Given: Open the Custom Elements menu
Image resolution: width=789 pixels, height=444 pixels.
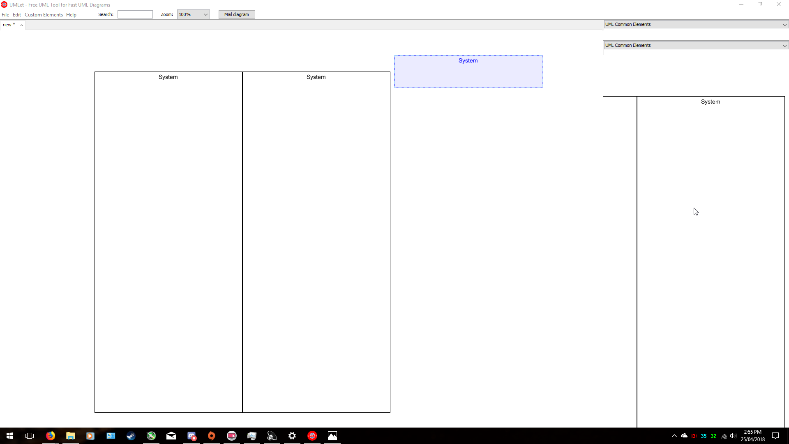Looking at the screenshot, I should [44, 14].
